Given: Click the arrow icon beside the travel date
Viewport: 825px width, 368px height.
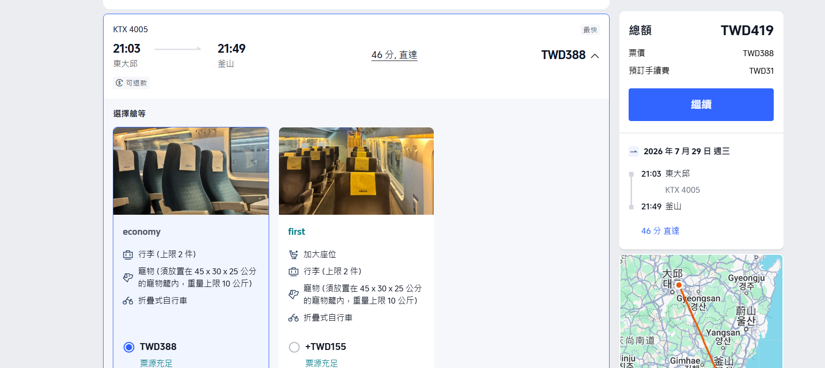Looking at the screenshot, I should tap(634, 151).
